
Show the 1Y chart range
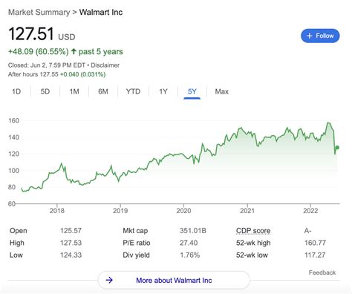click(163, 91)
